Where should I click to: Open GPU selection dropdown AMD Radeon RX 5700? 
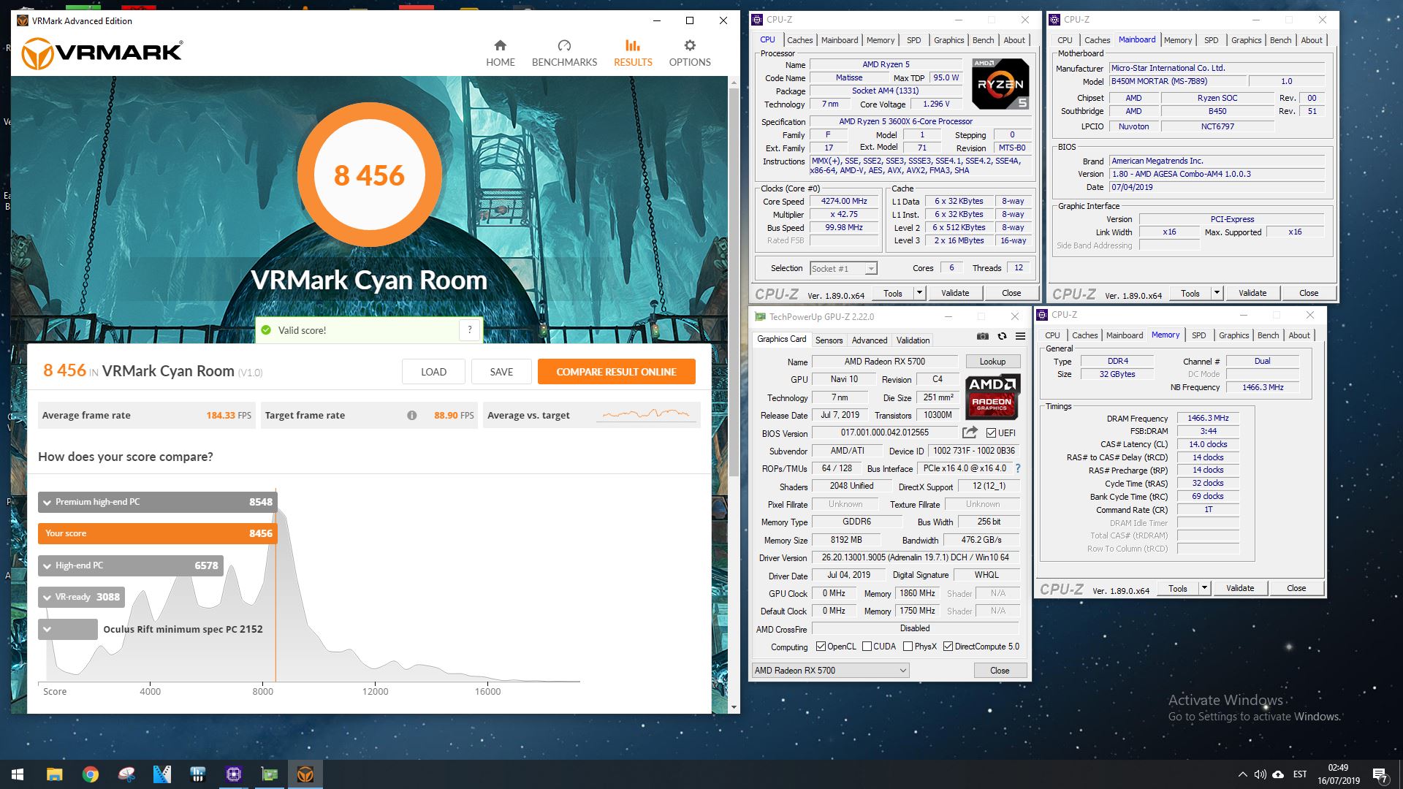pos(831,671)
